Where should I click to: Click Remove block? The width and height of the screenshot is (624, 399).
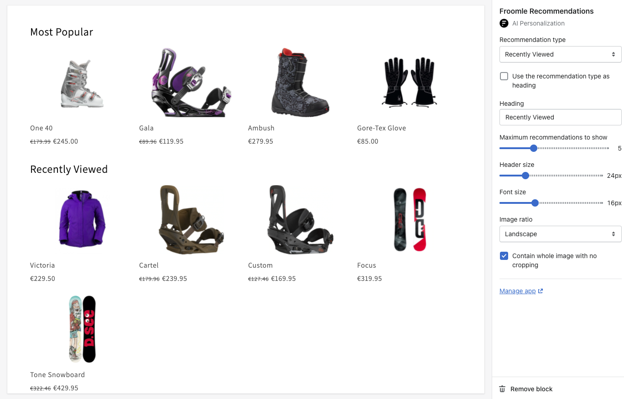[x=531, y=389]
